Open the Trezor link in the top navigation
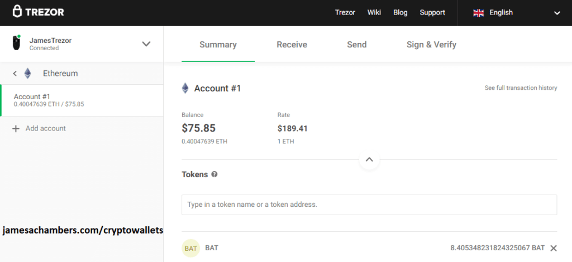The width and height of the screenshot is (572, 262). click(x=345, y=12)
